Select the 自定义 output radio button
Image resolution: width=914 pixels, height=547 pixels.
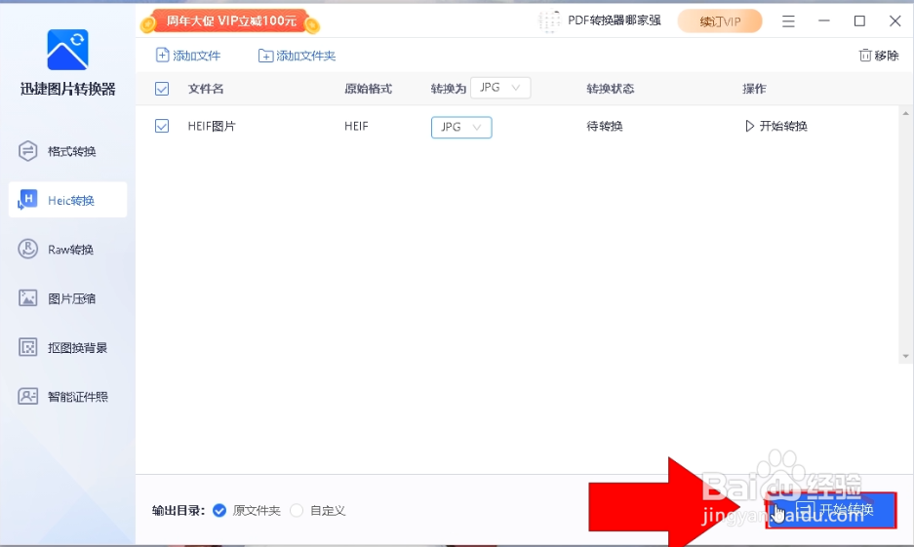(x=297, y=510)
